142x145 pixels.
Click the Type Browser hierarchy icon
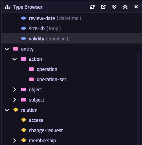[7, 7]
